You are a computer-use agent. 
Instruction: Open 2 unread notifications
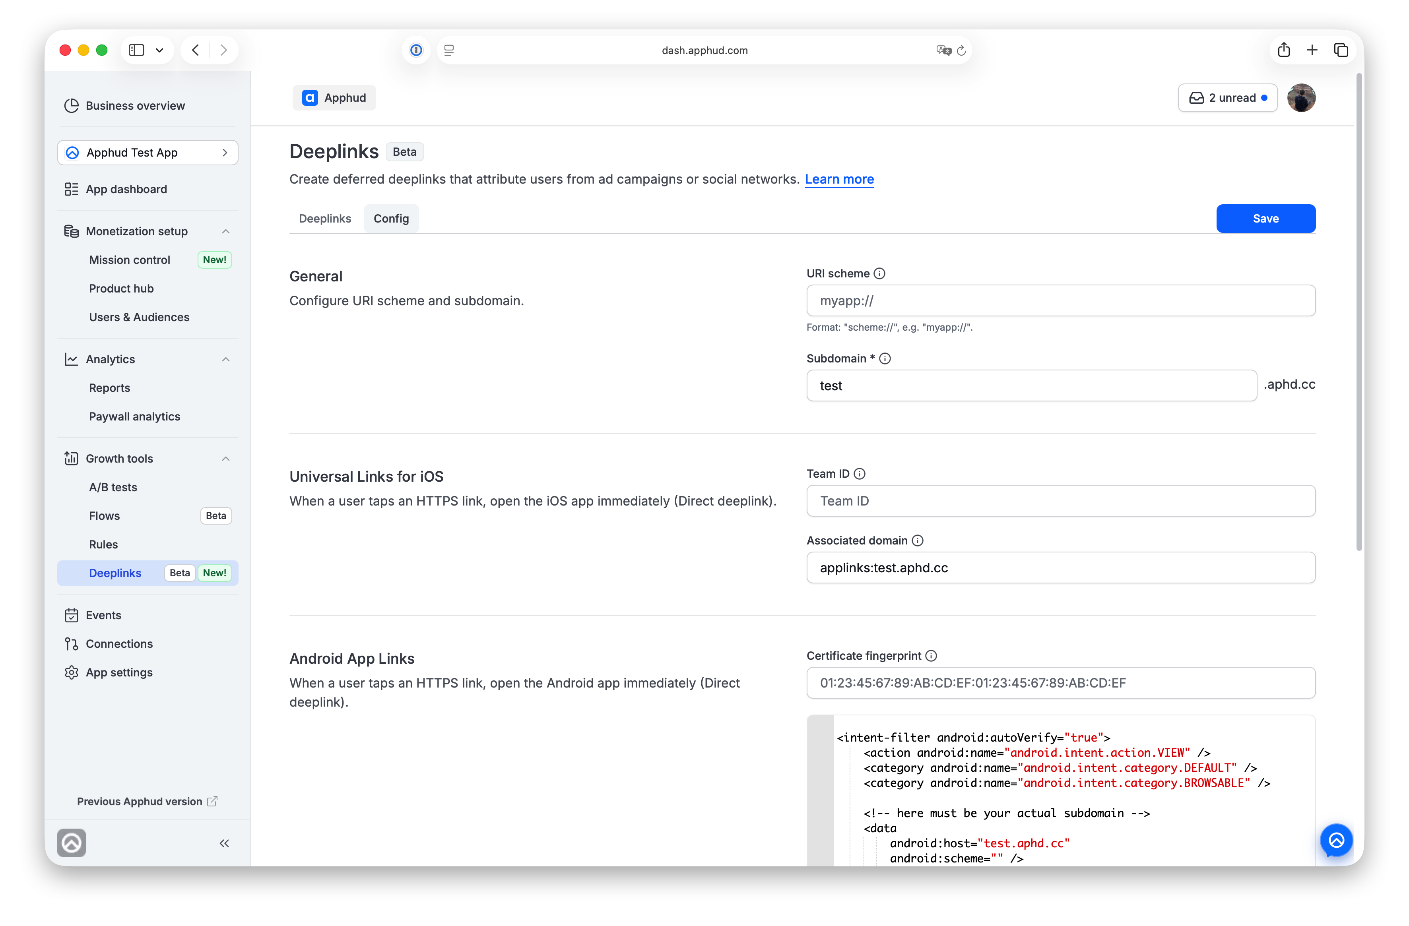pyautogui.click(x=1227, y=98)
